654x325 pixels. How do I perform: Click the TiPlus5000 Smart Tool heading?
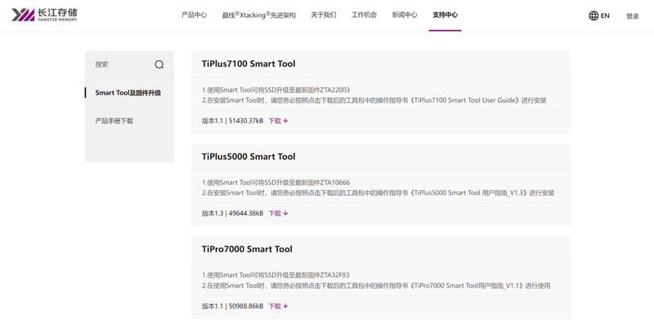point(249,156)
